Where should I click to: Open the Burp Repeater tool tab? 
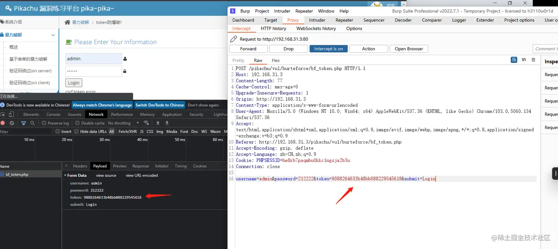[x=344, y=20]
